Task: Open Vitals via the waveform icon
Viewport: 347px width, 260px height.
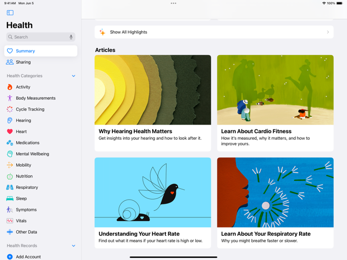Action: [x=10, y=221]
